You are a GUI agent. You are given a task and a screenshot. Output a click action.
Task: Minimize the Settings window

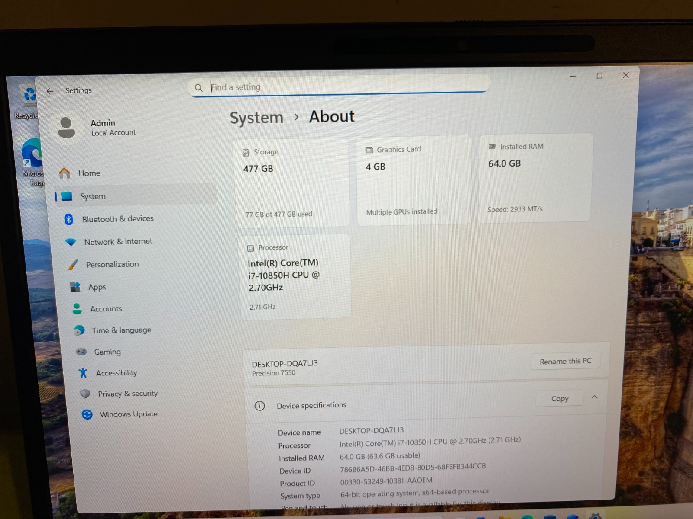point(573,76)
